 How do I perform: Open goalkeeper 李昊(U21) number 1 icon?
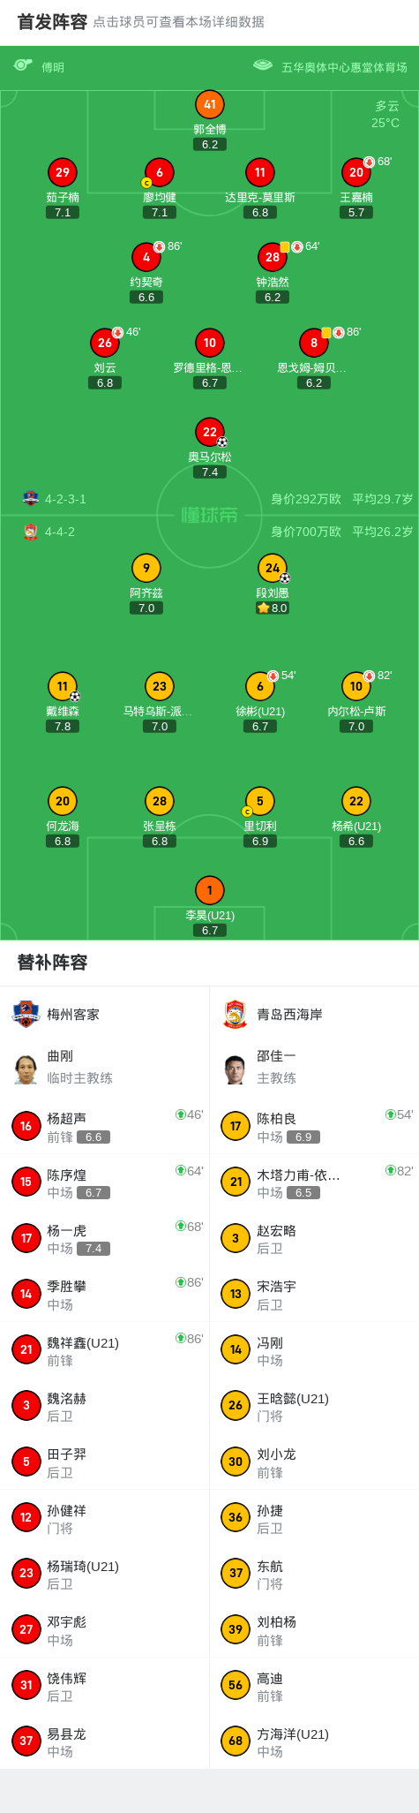click(x=210, y=890)
